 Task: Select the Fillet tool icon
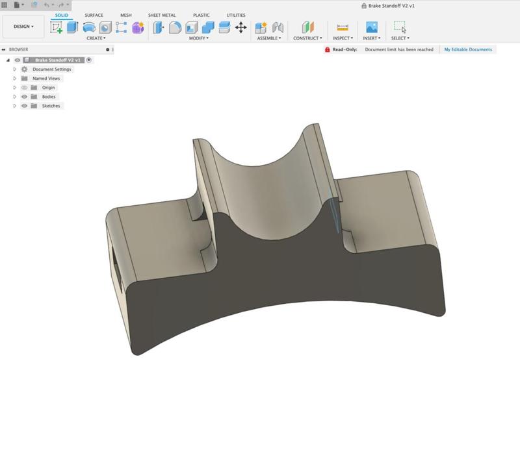175,27
